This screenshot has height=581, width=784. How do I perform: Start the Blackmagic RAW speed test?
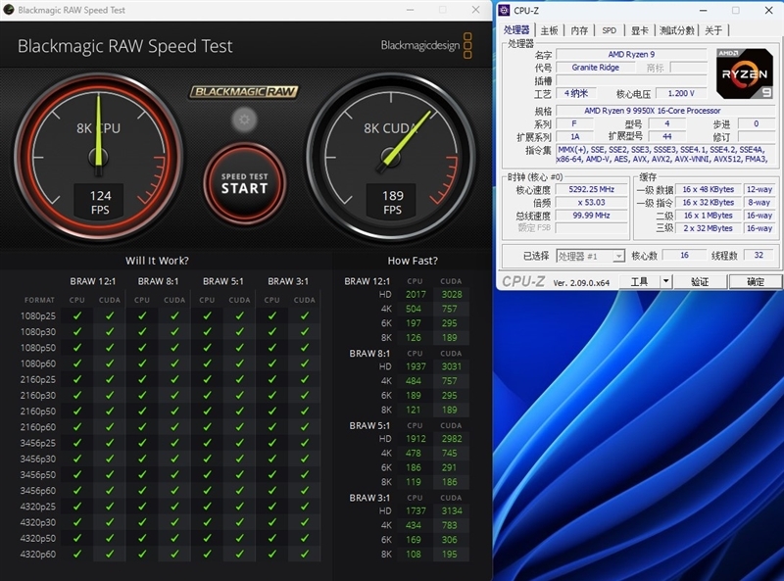[244, 183]
